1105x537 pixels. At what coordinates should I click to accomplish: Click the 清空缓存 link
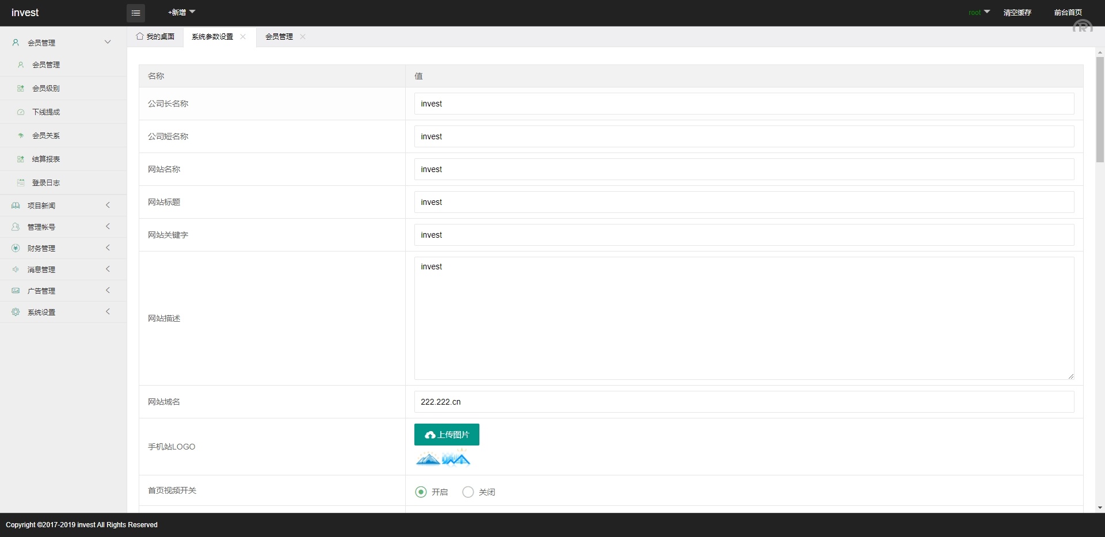(1017, 12)
